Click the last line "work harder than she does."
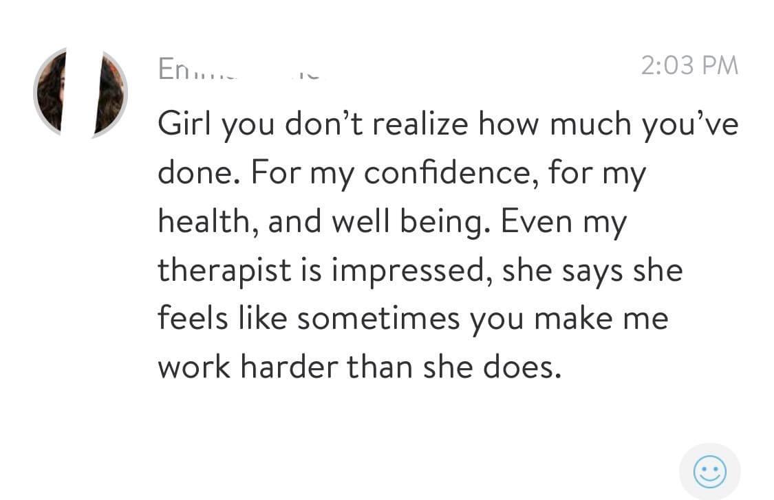The width and height of the screenshot is (774, 500). click(x=360, y=367)
